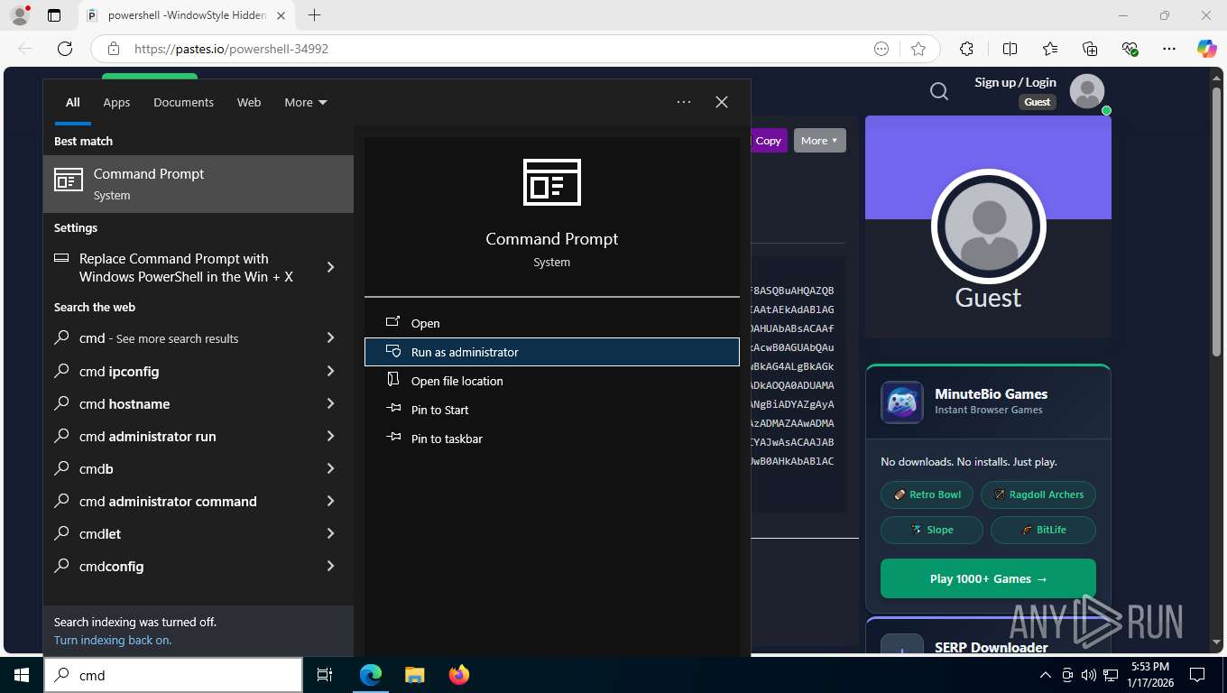
Task: Open Replace Command Prompt with PowerShell setting
Action: point(186,267)
